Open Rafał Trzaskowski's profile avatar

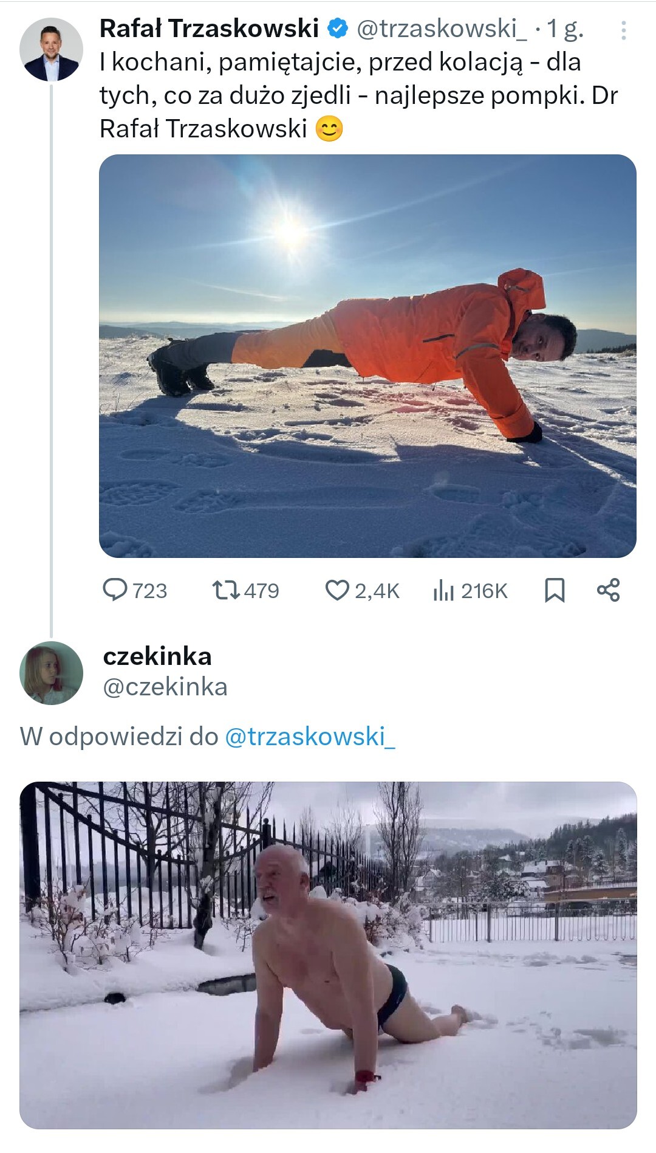point(51,49)
